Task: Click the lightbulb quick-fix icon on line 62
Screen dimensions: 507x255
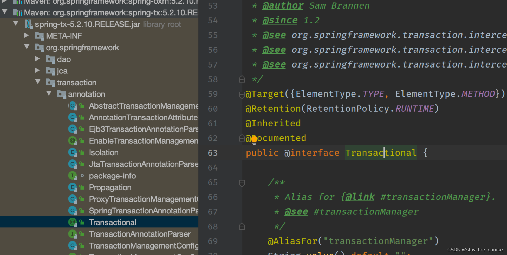Action: pos(254,140)
